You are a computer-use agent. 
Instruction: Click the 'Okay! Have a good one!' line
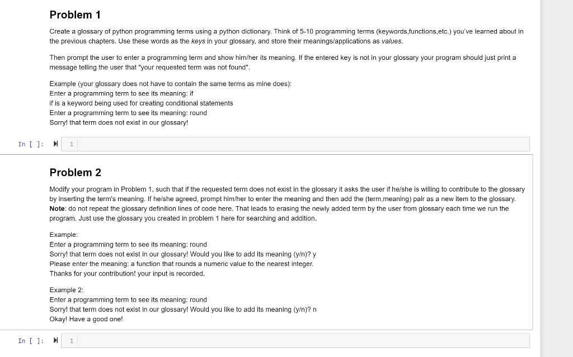(x=86, y=319)
